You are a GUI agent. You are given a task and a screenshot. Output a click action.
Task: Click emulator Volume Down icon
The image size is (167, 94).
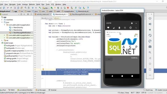150,30
